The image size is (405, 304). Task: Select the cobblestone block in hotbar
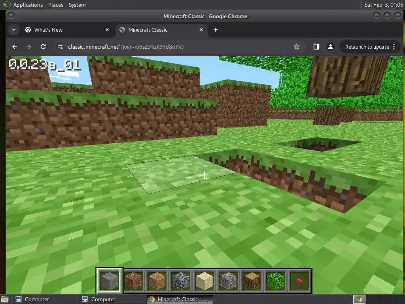[181, 281]
